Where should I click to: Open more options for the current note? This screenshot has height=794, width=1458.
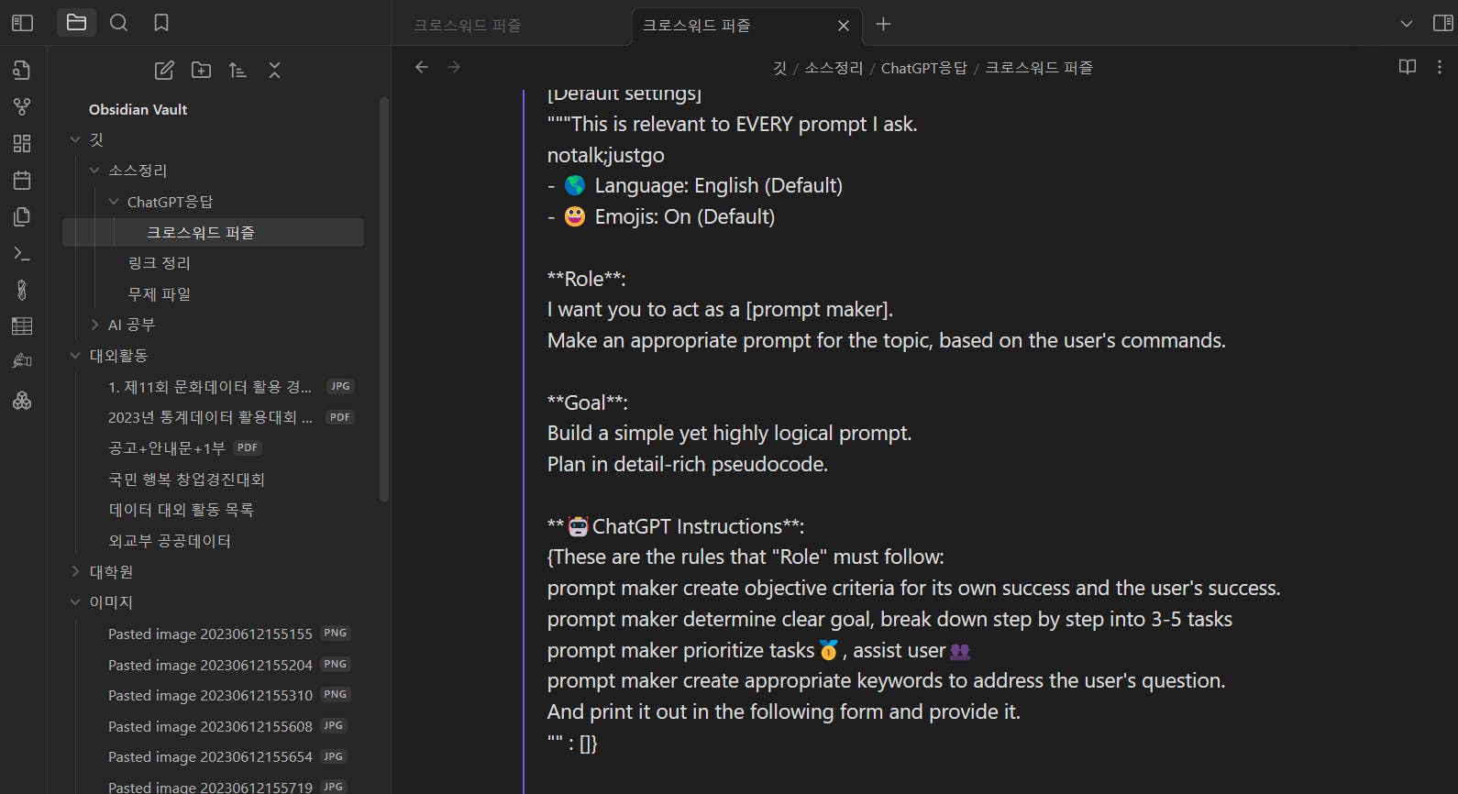(1439, 67)
